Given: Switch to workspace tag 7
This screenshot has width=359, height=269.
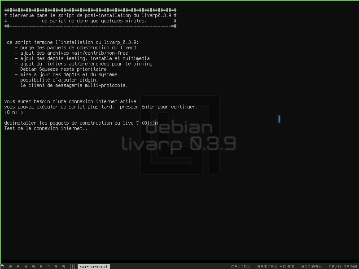Looking at the screenshot, I should coord(48,267).
